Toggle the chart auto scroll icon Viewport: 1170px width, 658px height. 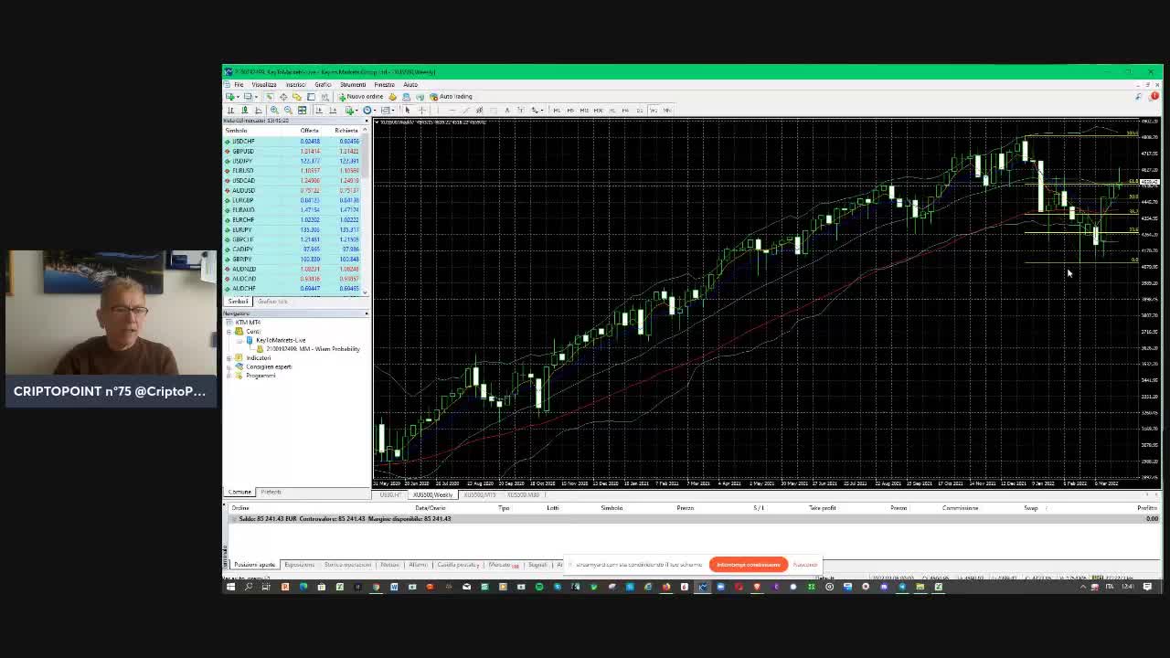click(x=319, y=110)
